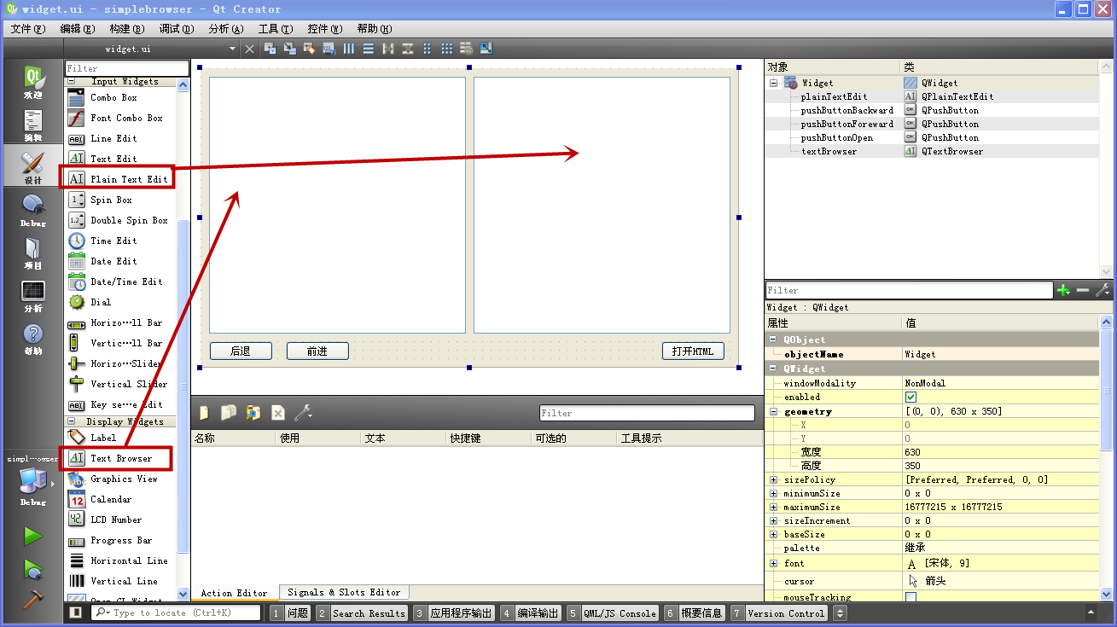Click the Adjust Size toolbar icon
Screen dimensions: 1117x627
coord(486,48)
